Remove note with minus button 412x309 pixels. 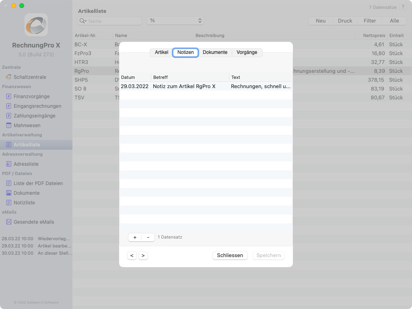click(148, 237)
